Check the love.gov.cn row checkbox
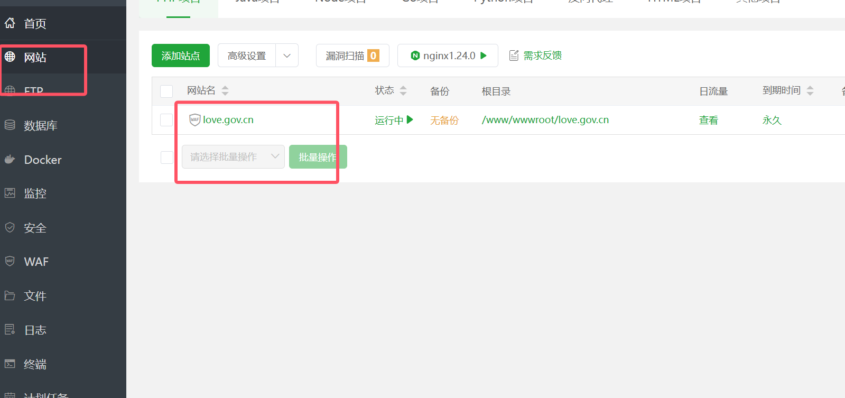Screen dimensions: 845x398 pyautogui.click(x=166, y=120)
